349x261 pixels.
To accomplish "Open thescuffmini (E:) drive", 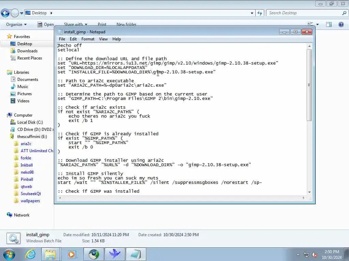I will point(32,137).
